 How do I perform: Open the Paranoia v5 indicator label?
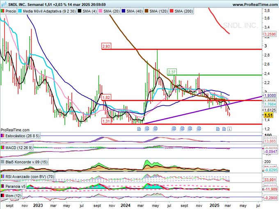(x=16, y=186)
